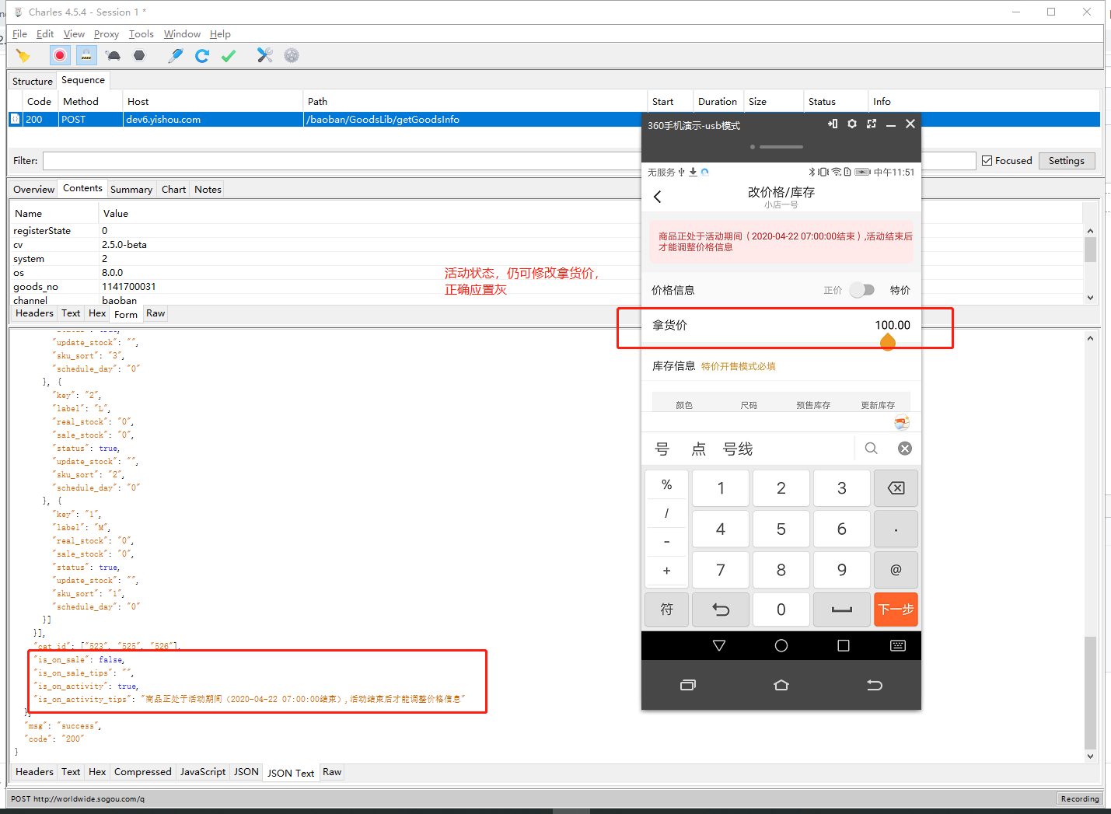
Task: Enable breakpoints with the hexagon icon
Action: 139,55
